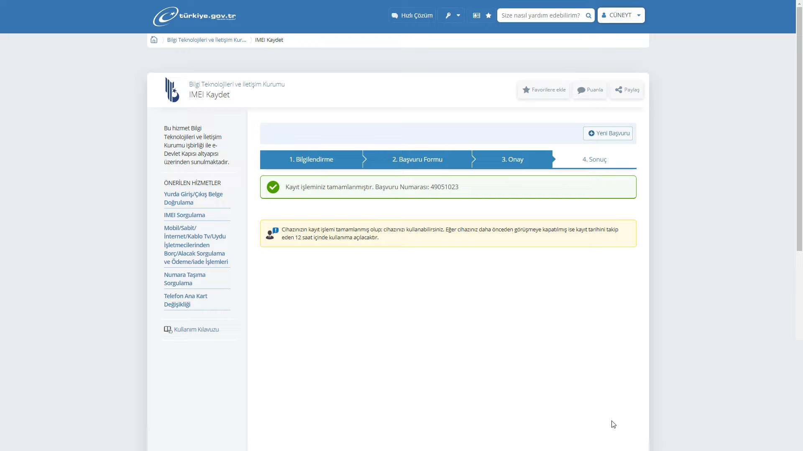The image size is (803, 451).
Task: Open favorites star icon in header
Action: pos(488,15)
